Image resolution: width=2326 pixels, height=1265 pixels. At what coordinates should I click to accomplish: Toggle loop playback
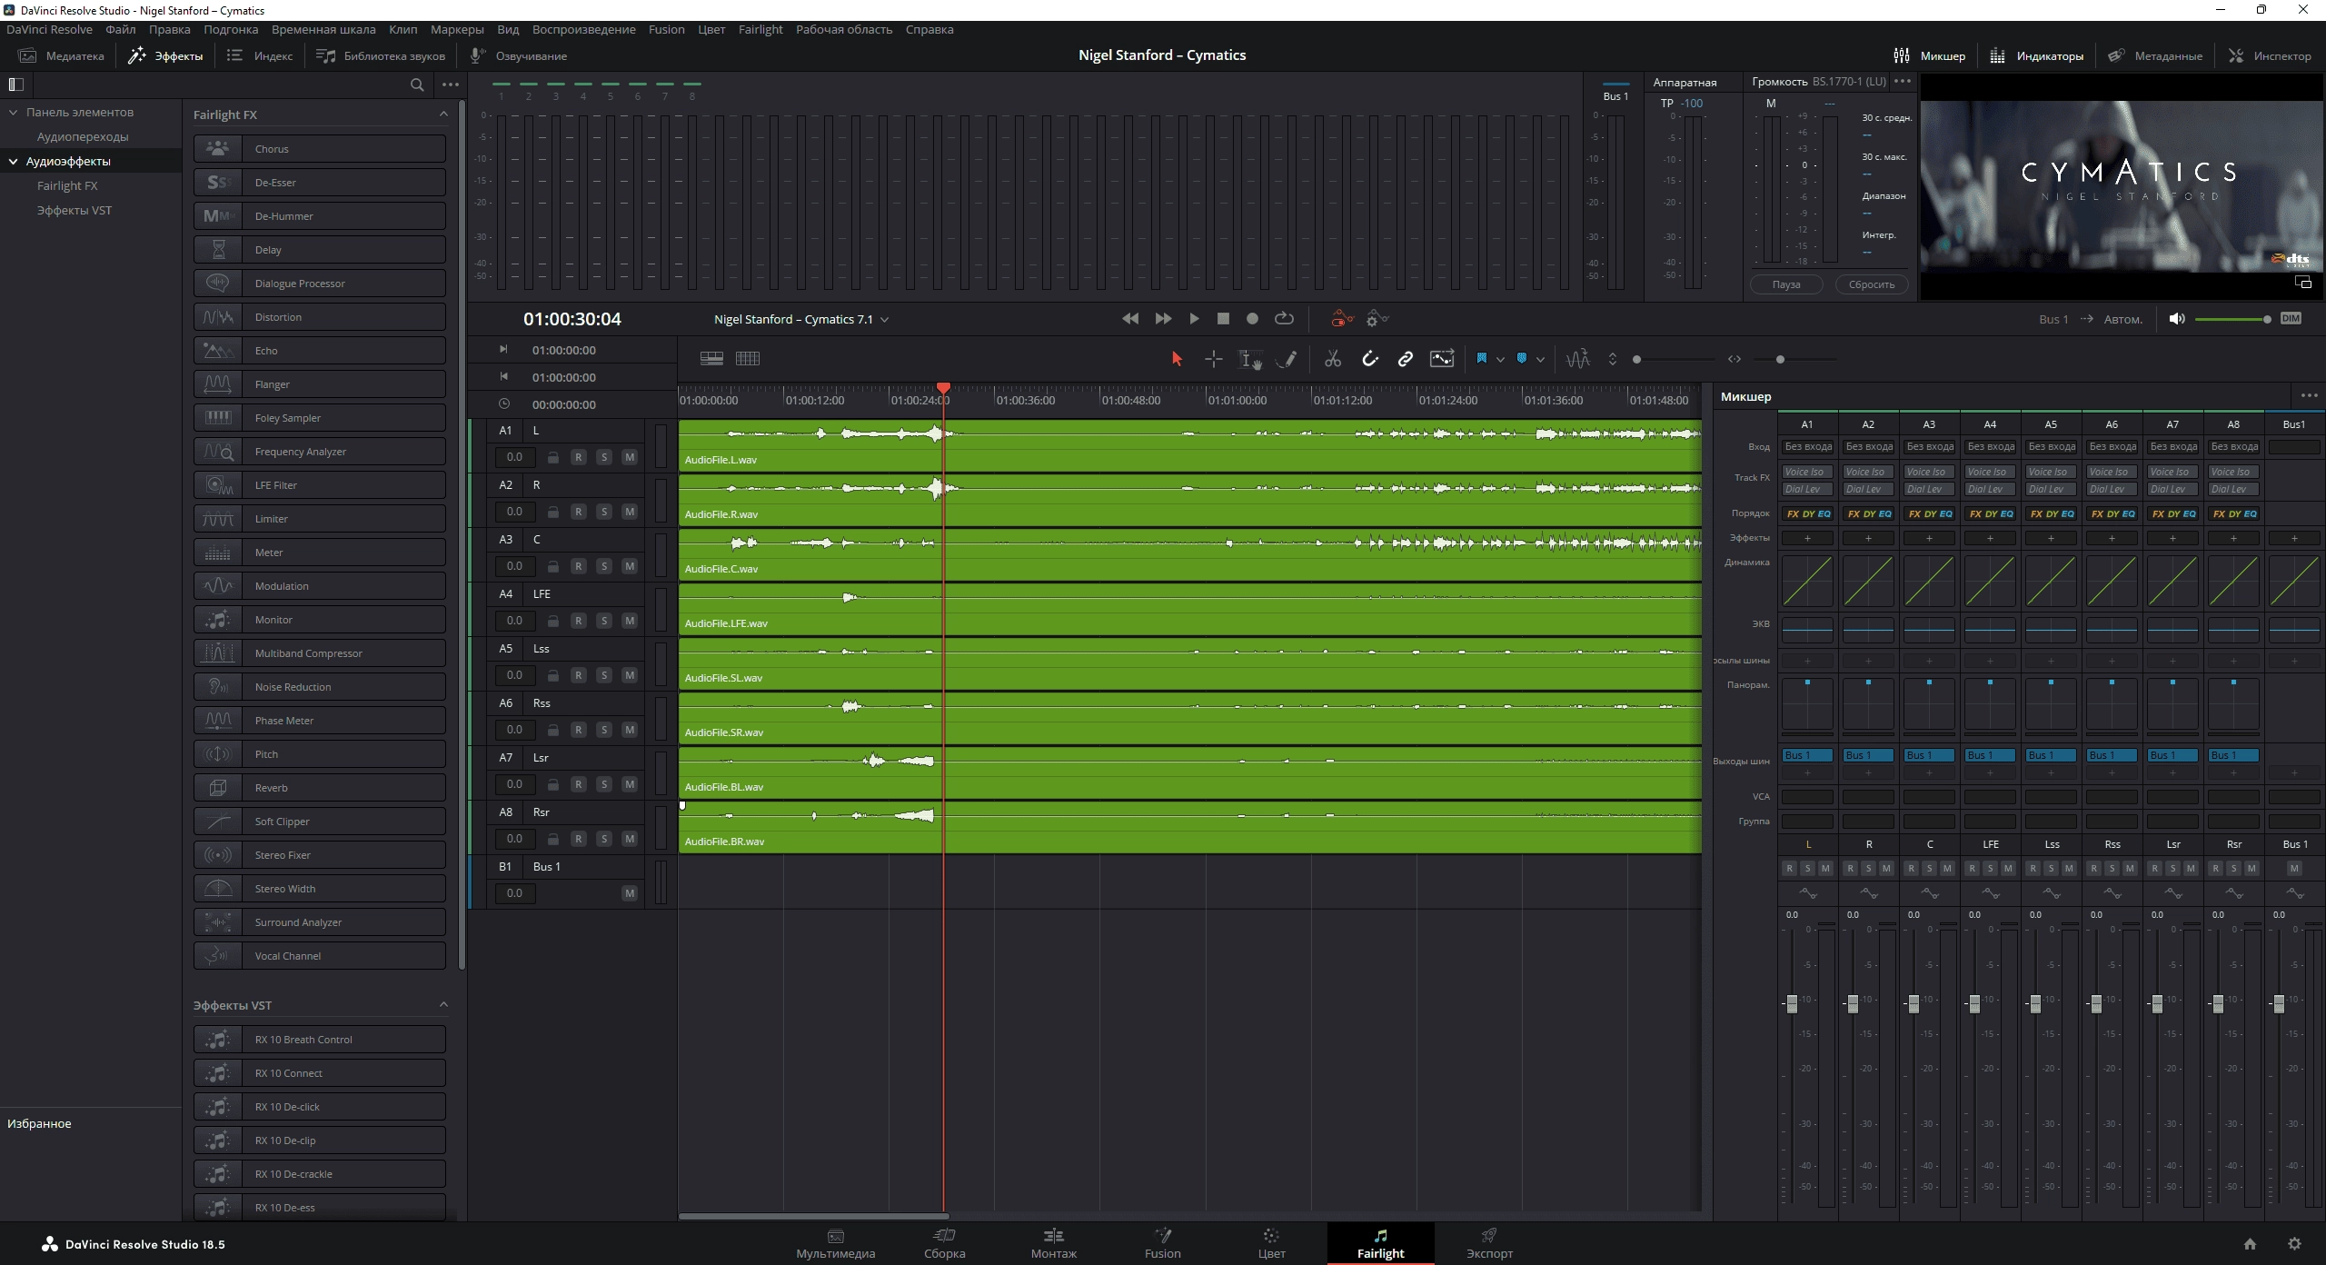tap(1284, 319)
